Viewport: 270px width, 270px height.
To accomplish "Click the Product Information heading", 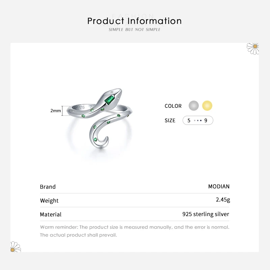I will tap(135, 21).
